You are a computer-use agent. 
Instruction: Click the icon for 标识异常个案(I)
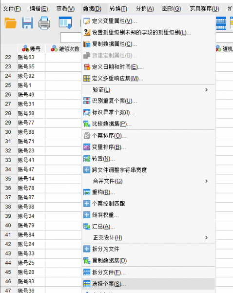[x=87, y=112]
